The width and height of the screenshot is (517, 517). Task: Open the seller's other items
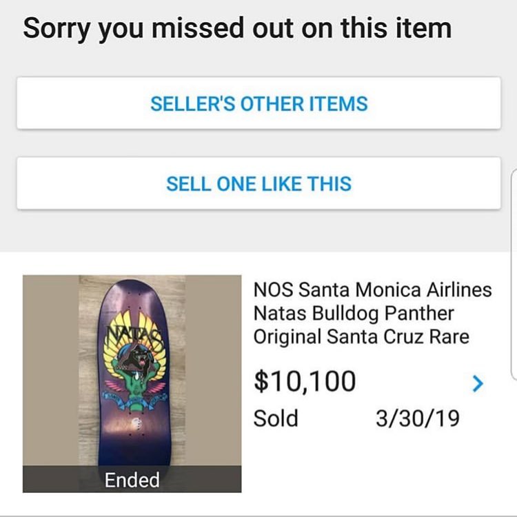tap(258, 103)
